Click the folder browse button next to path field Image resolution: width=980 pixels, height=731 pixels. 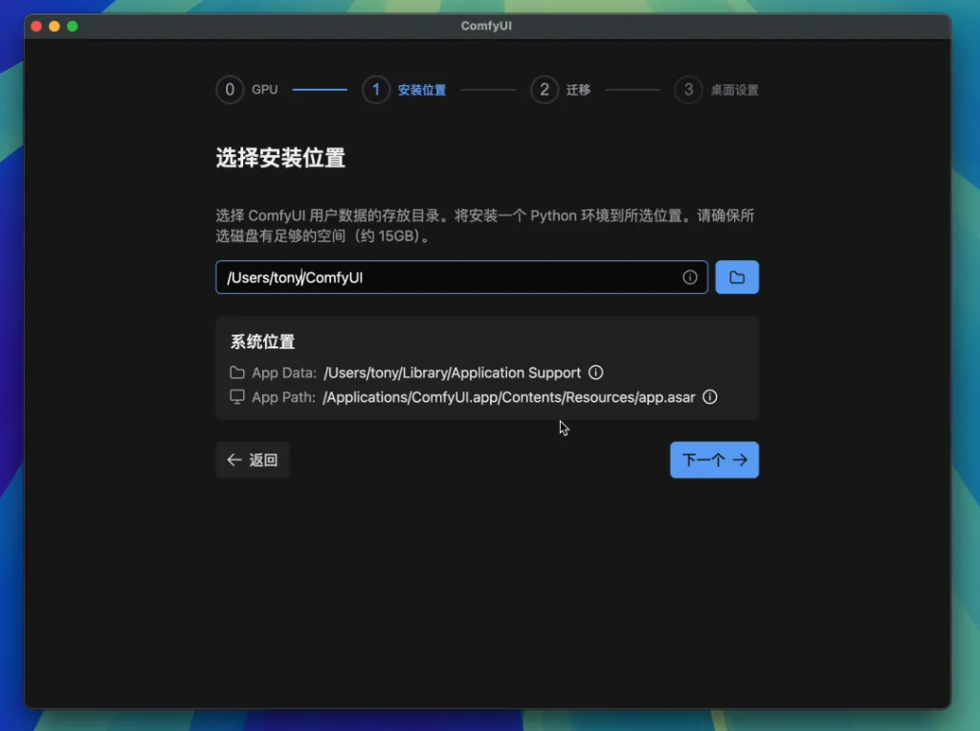[737, 277]
